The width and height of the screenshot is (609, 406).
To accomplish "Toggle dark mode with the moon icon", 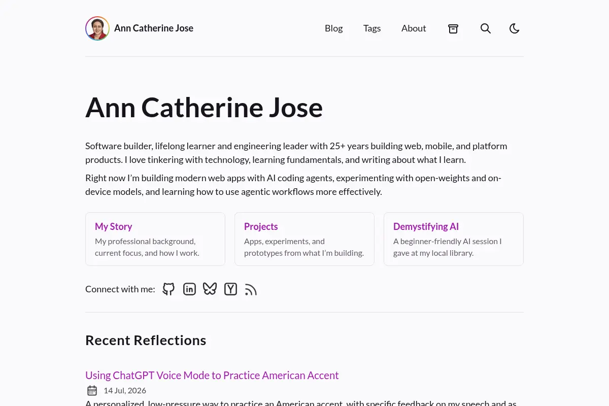I will click(x=515, y=28).
